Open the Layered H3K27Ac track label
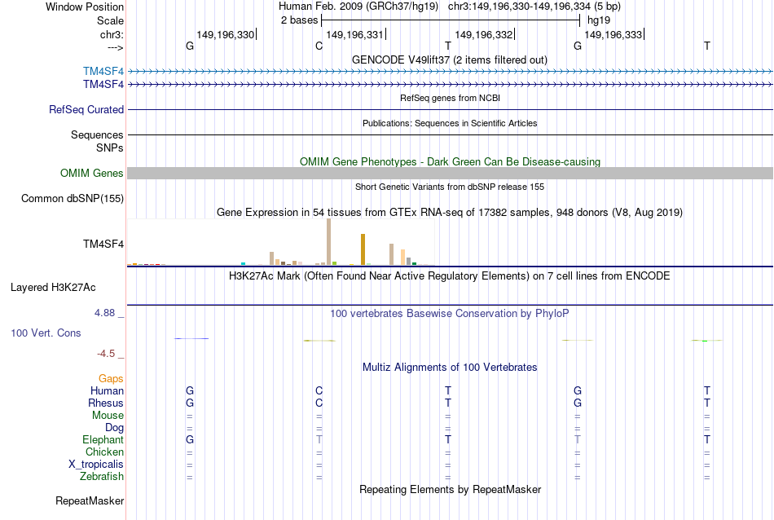 pyautogui.click(x=53, y=288)
